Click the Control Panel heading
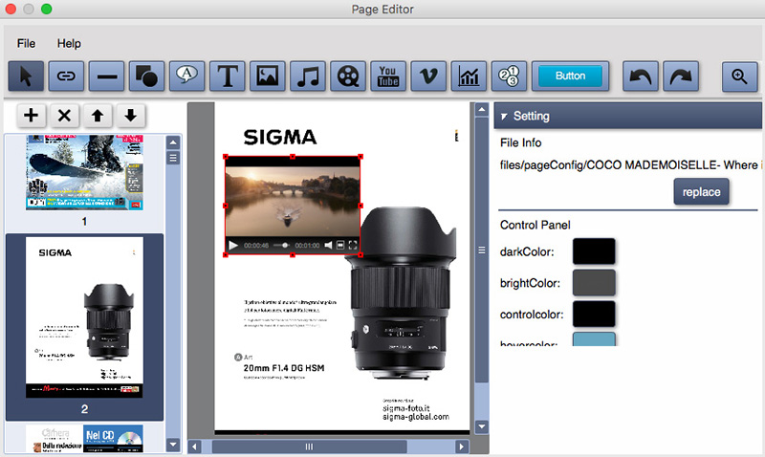The width and height of the screenshot is (765, 457). [535, 225]
